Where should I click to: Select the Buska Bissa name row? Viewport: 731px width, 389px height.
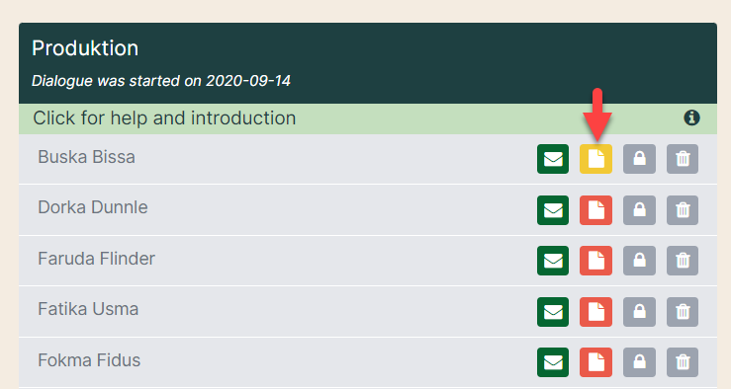pos(368,159)
